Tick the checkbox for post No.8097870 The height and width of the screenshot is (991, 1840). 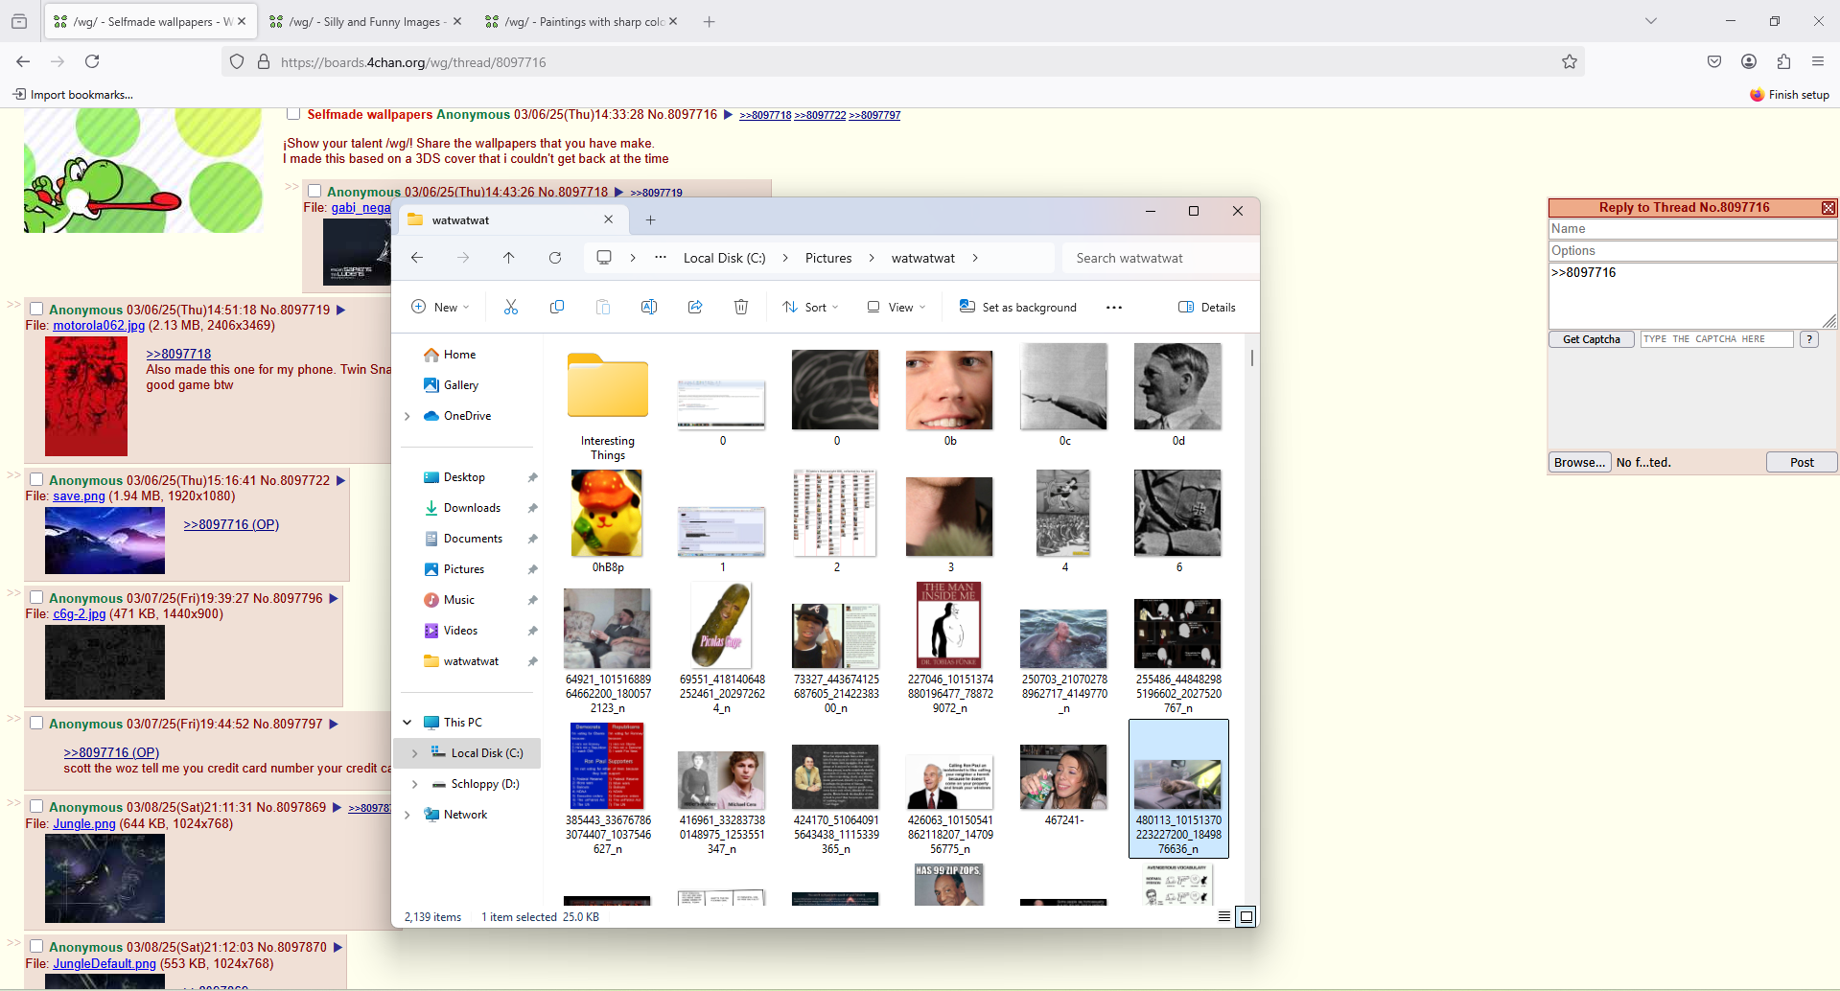36,946
